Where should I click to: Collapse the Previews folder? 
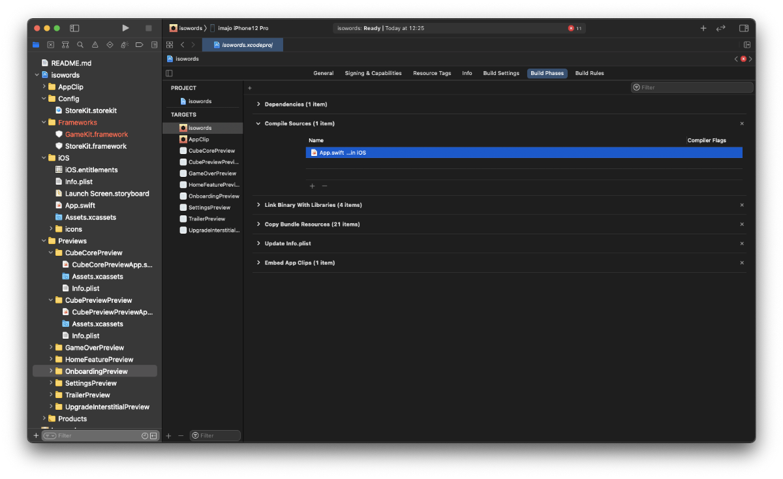(x=44, y=241)
